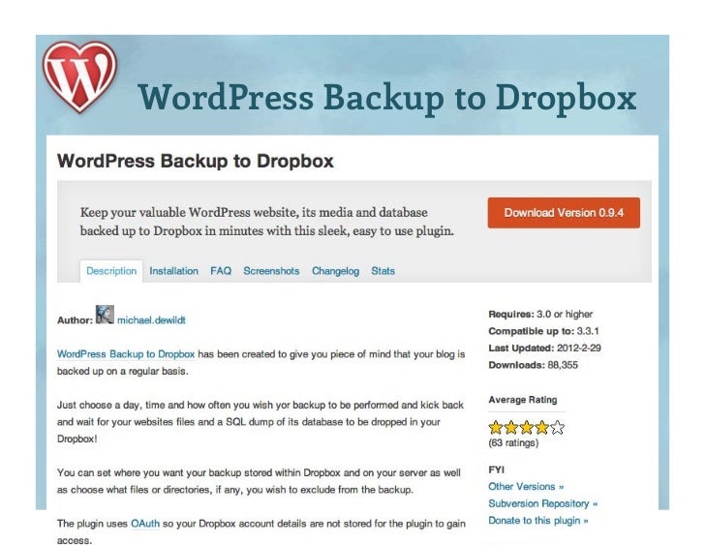Click Donate to this plugin link
The height and width of the screenshot is (545, 705).
538,520
